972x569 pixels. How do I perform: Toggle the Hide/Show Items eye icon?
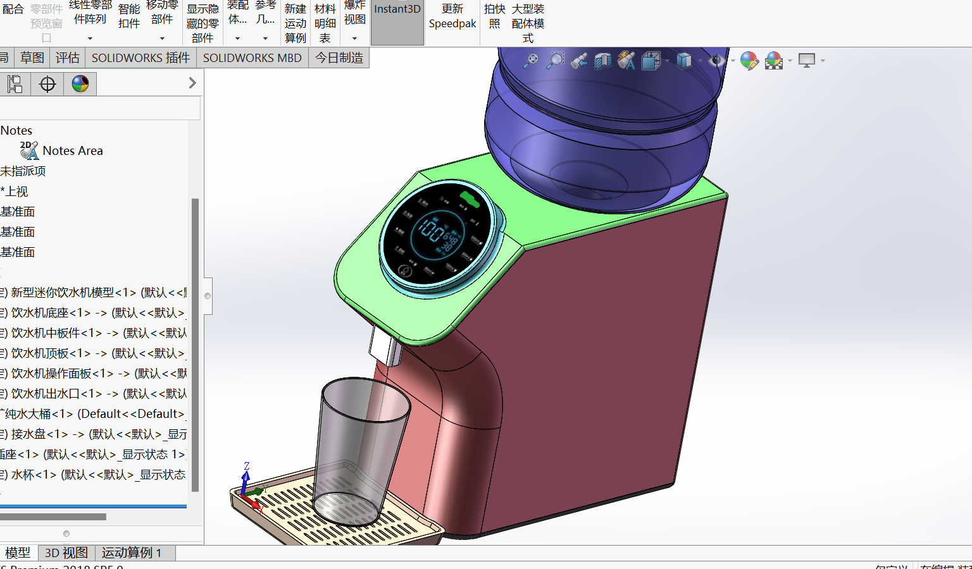tap(716, 61)
